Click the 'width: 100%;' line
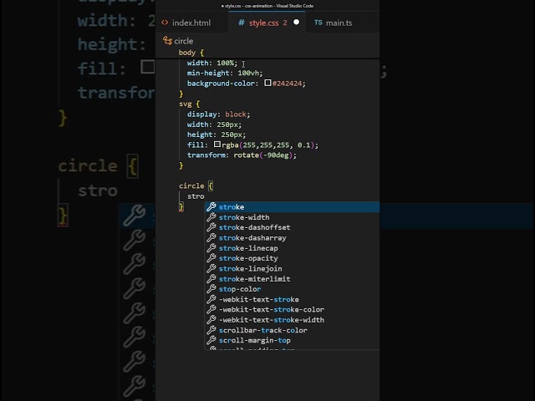This screenshot has height=401, width=535. 211,63
